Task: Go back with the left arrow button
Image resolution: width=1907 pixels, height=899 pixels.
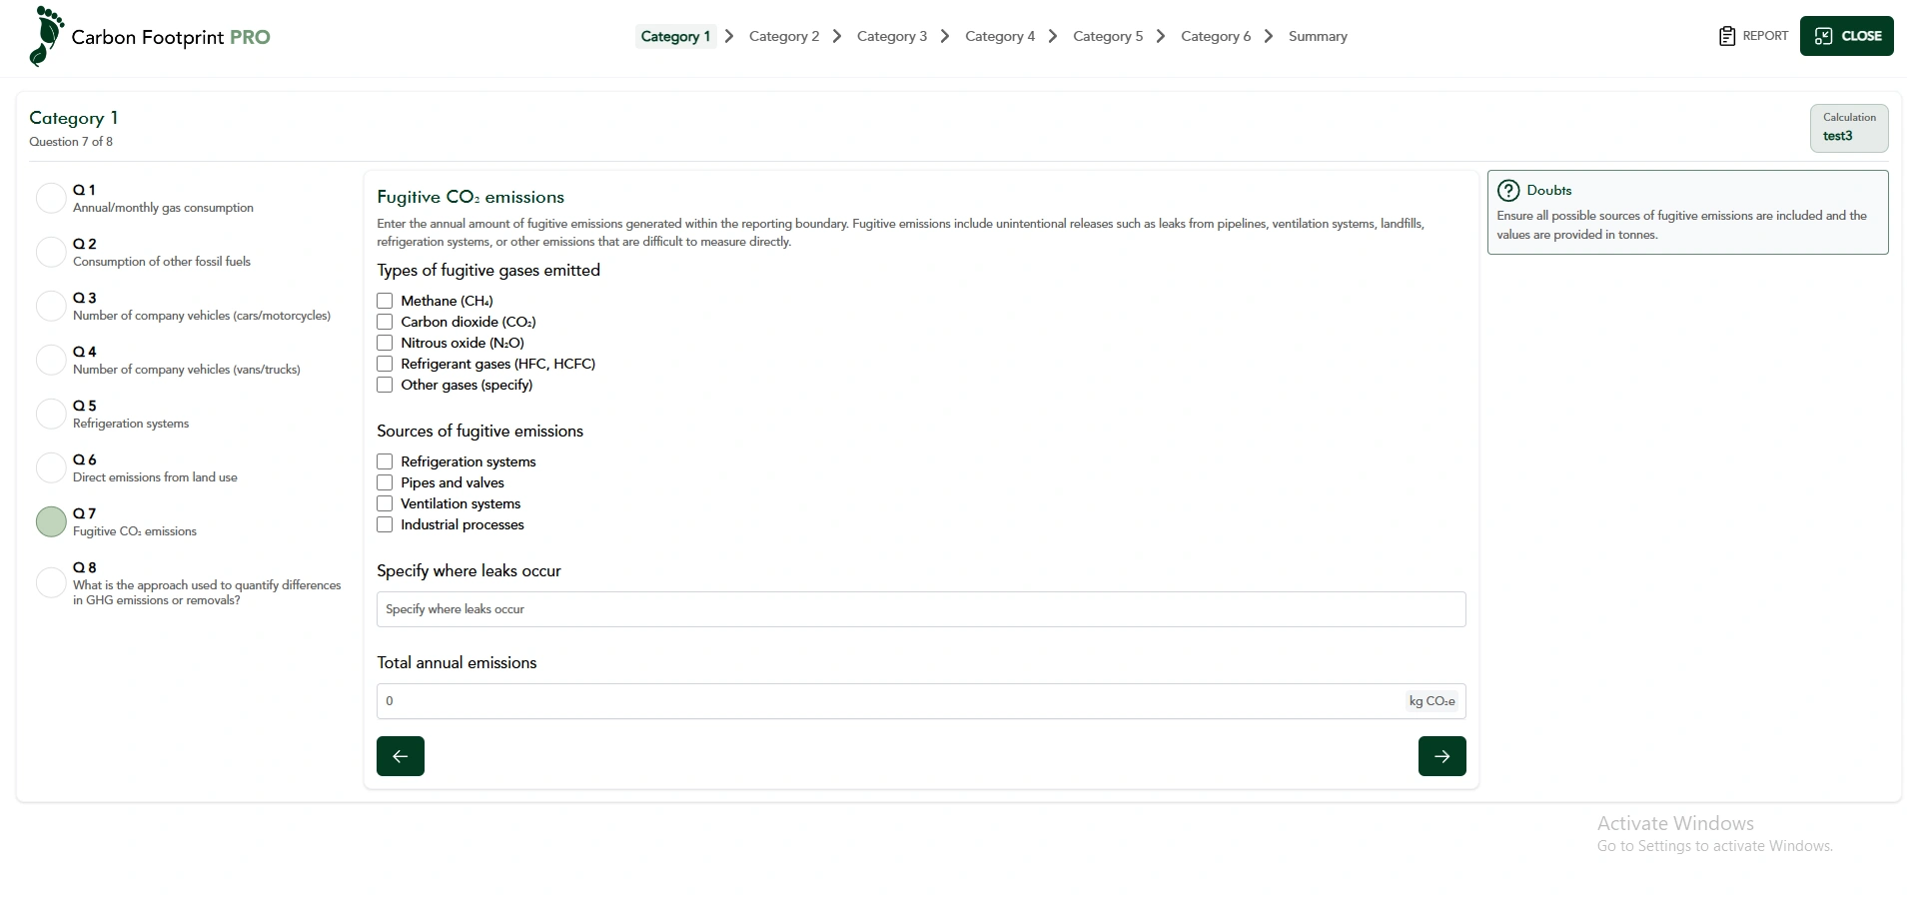Action: tap(401, 756)
